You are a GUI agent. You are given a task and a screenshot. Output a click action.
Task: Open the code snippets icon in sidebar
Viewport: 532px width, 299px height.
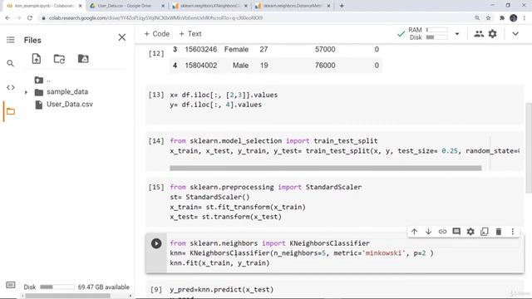click(x=11, y=87)
